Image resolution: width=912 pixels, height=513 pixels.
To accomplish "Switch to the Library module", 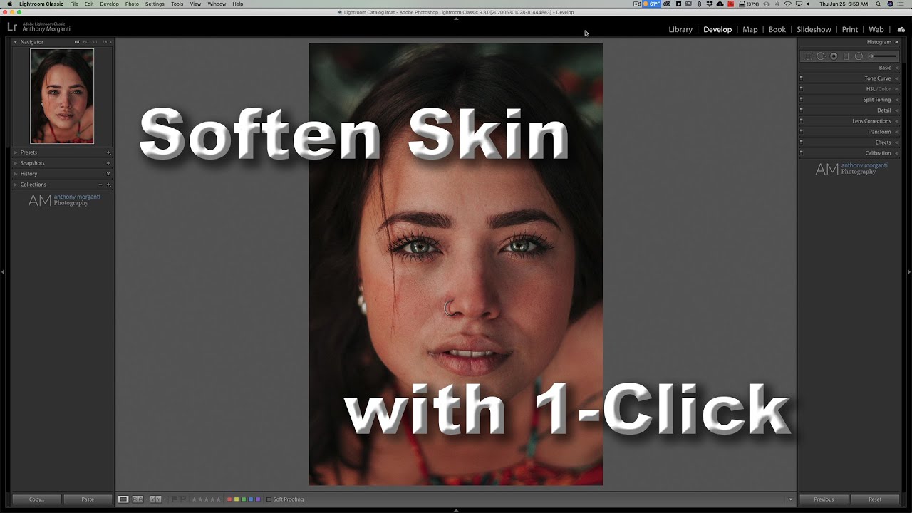I will pos(680,29).
